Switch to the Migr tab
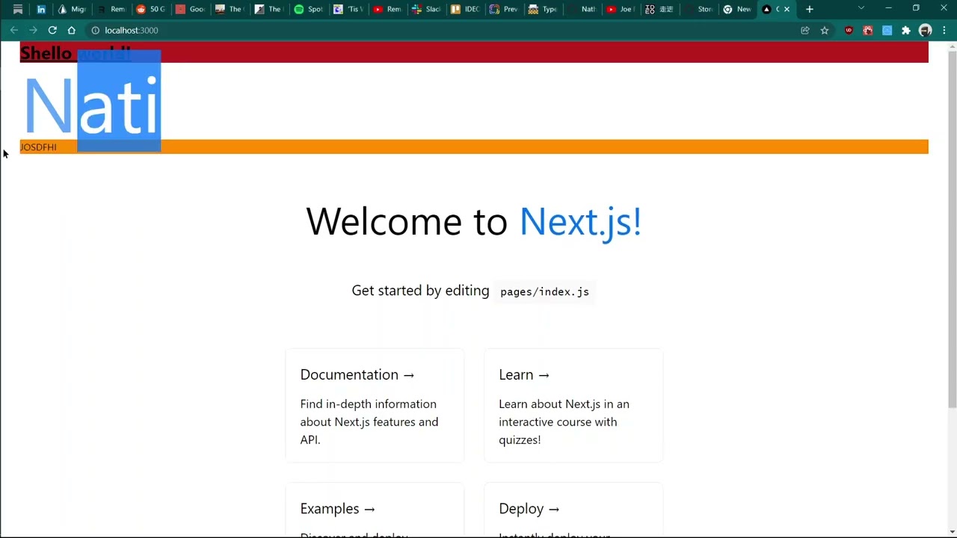Image resolution: width=957 pixels, height=538 pixels. coord(73,9)
